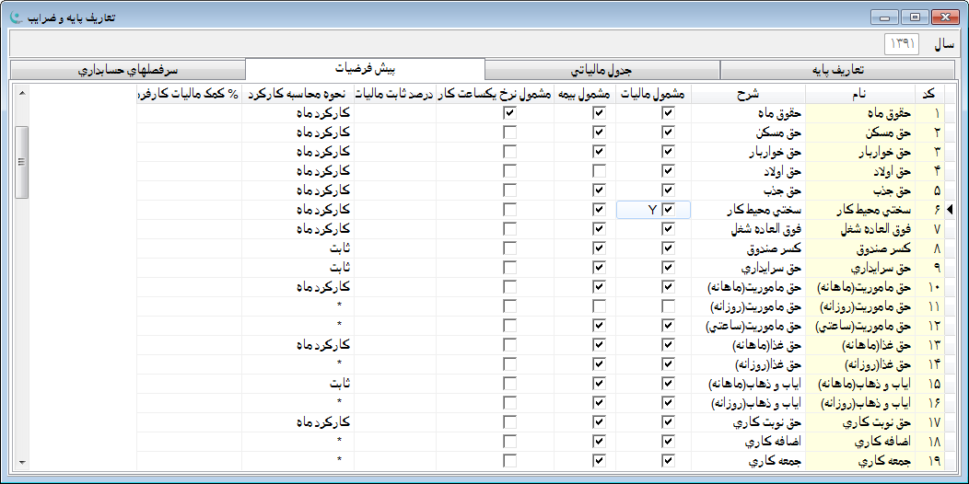
Task: Enable مشمول ماليات for حق ماموريت(روزانه)
Action: pos(669,305)
